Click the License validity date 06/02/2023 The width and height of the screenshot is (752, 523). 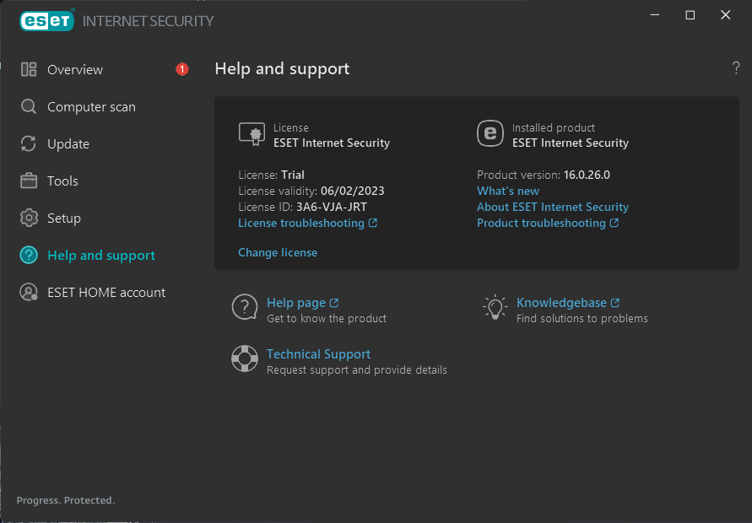pyautogui.click(x=353, y=191)
